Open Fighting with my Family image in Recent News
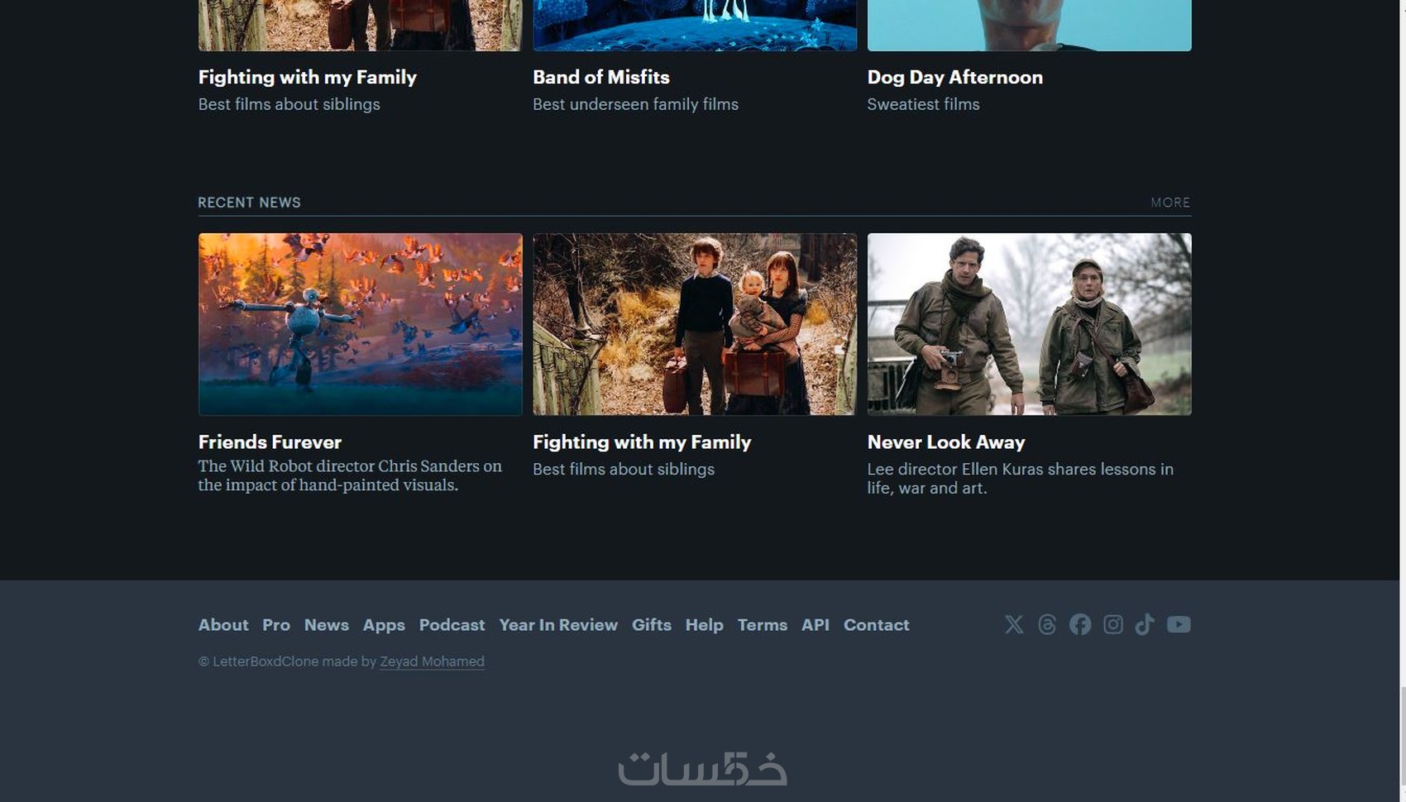 (695, 324)
